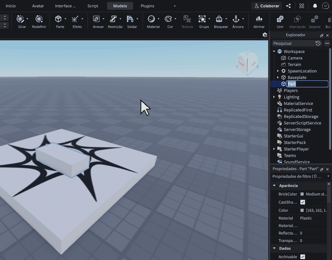Toggle the Archivable checkbox
332x260 pixels.
[303, 257]
